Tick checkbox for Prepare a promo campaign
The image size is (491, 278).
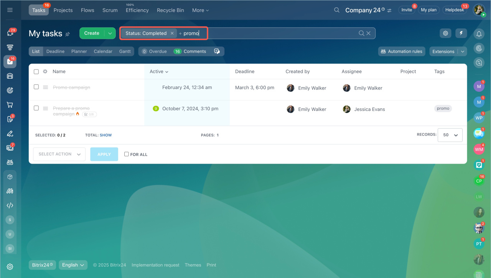(36, 108)
